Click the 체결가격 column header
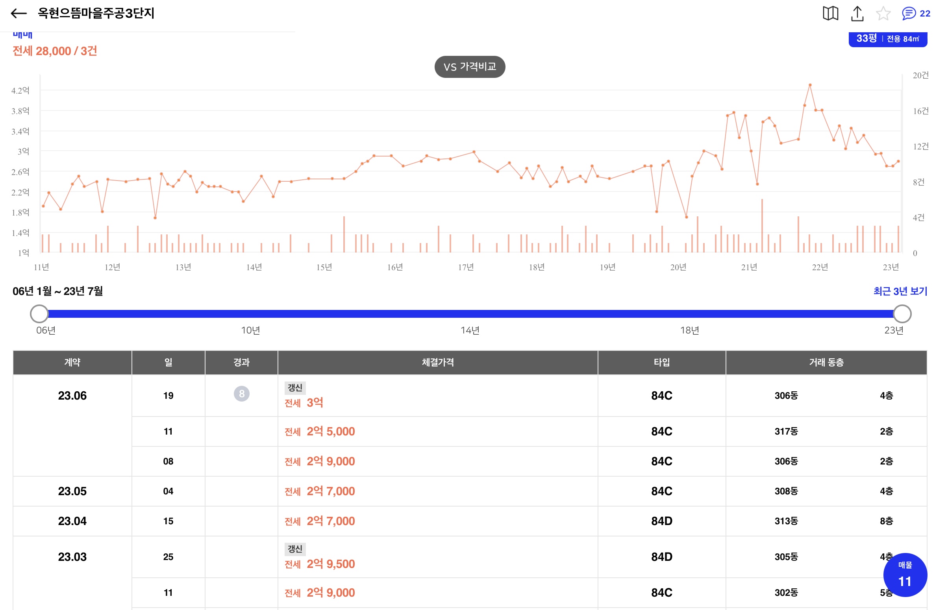 [x=437, y=362]
